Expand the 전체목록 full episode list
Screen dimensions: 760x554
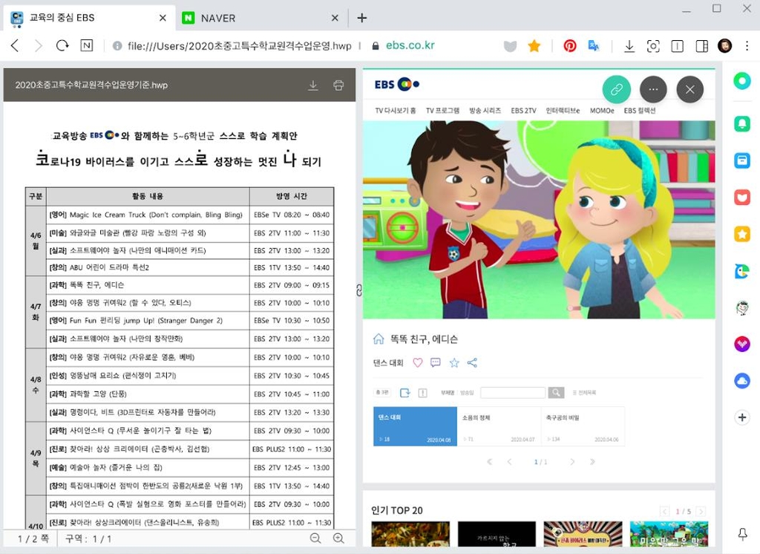(x=584, y=393)
